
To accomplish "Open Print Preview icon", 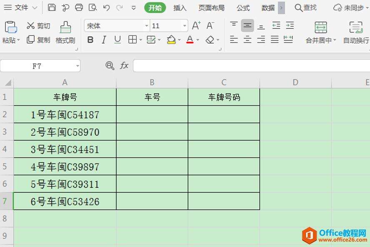I will pos(92,7).
